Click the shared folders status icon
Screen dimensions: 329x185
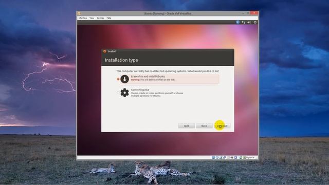(x=228, y=157)
